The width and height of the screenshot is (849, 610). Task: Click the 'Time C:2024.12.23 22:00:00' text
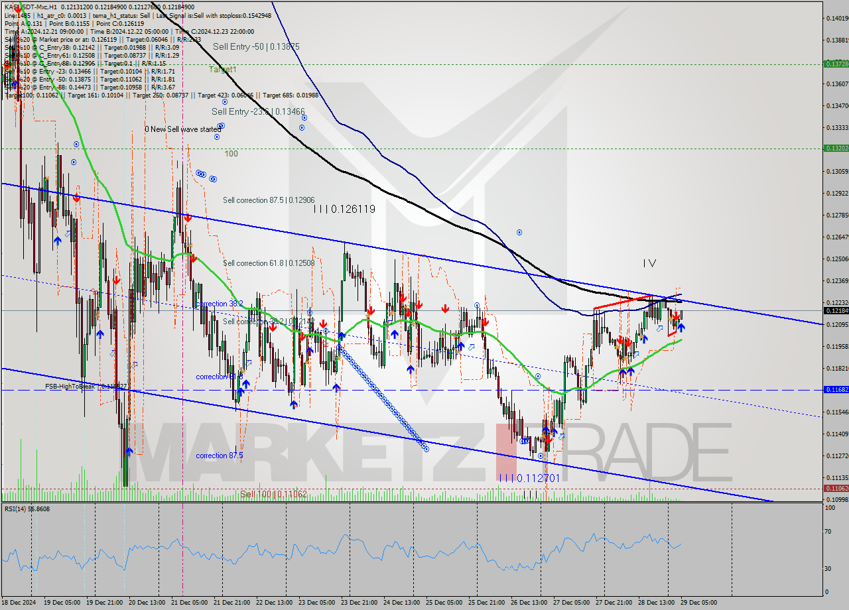216,31
